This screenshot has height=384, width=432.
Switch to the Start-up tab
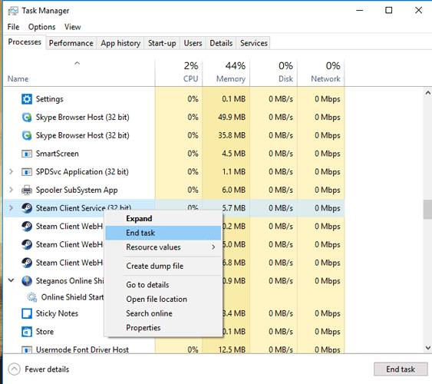[x=162, y=43]
